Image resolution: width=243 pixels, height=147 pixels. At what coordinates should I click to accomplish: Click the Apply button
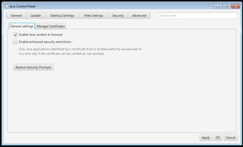[206, 138]
